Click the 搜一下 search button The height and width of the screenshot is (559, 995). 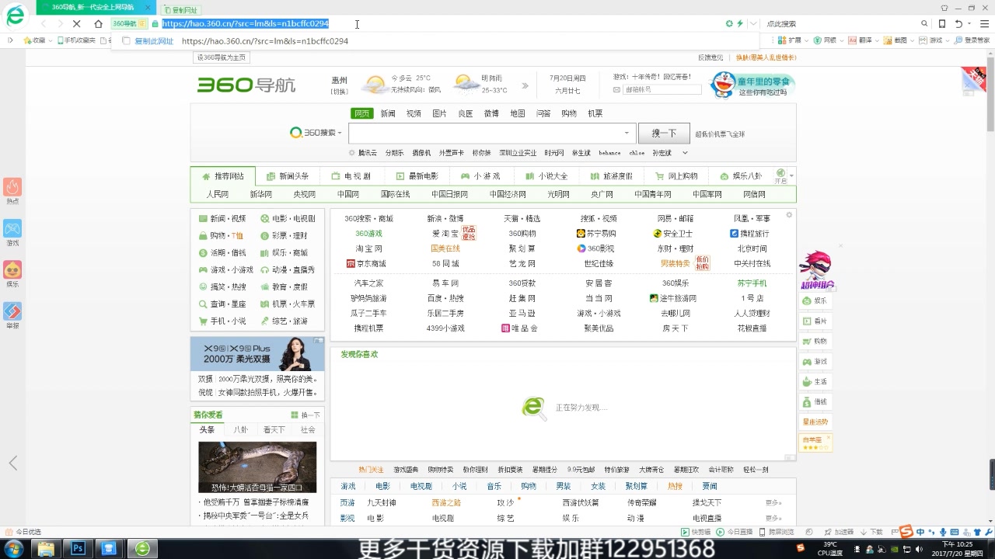pyautogui.click(x=664, y=133)
